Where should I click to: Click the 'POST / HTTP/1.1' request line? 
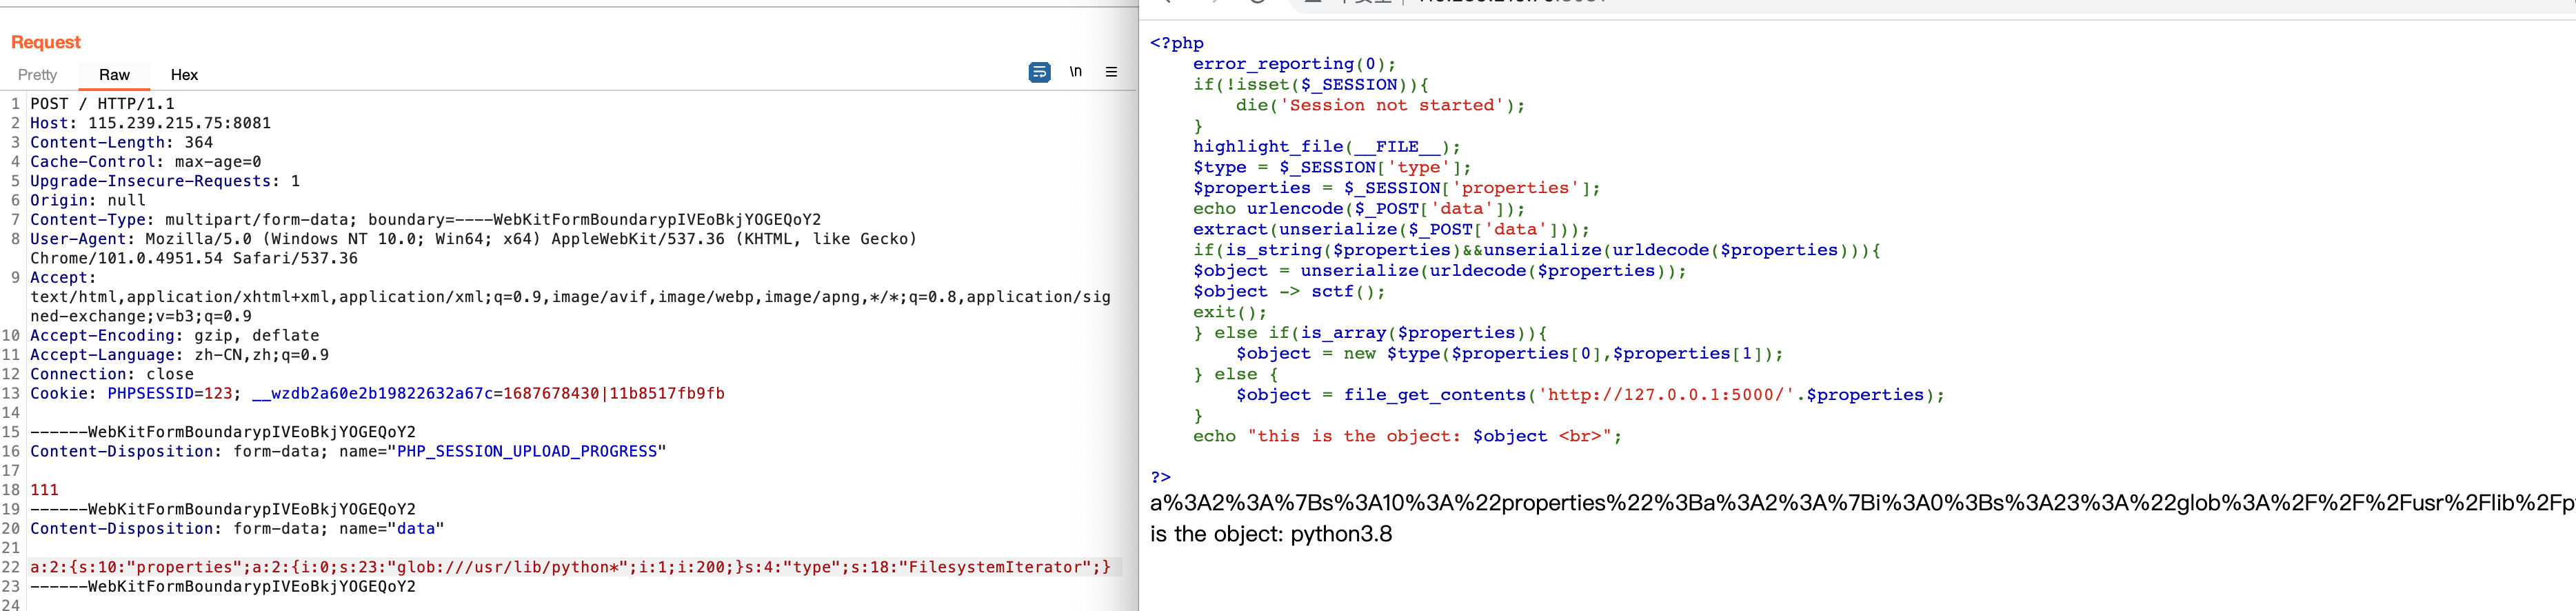click(x=102, y=104)
